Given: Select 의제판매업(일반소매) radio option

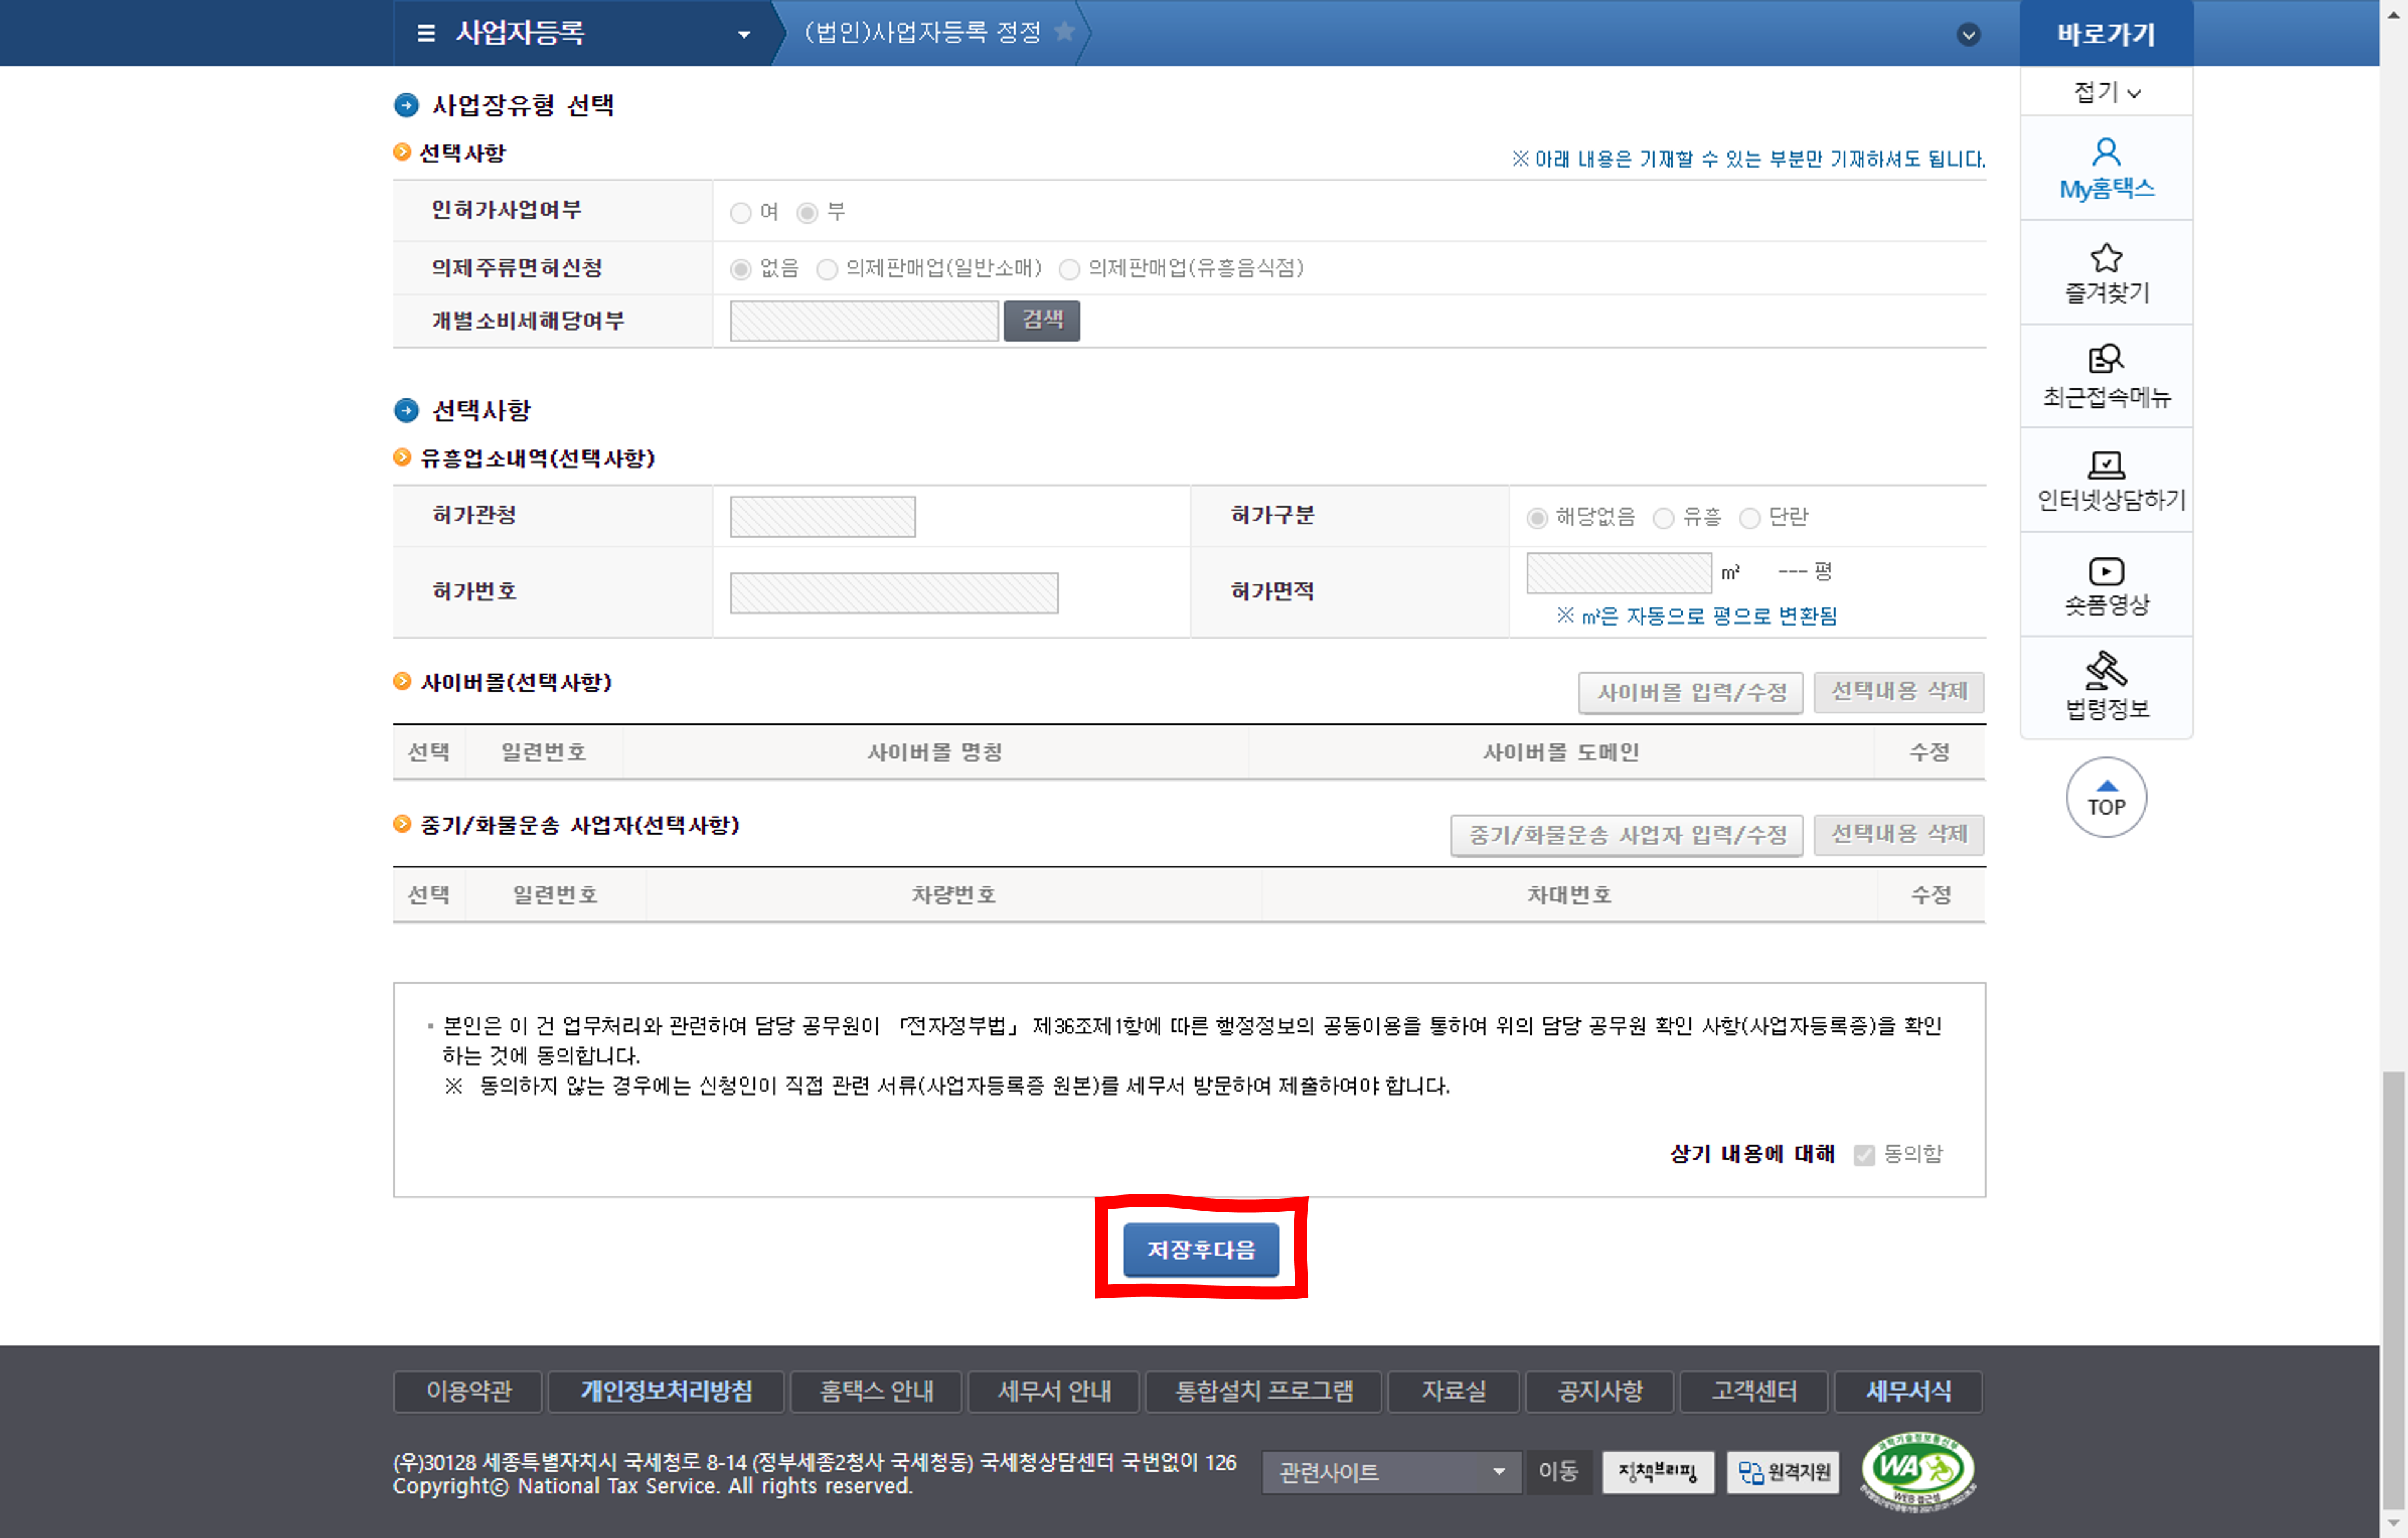Looking at the screenshot, I should tap(827, 269).
